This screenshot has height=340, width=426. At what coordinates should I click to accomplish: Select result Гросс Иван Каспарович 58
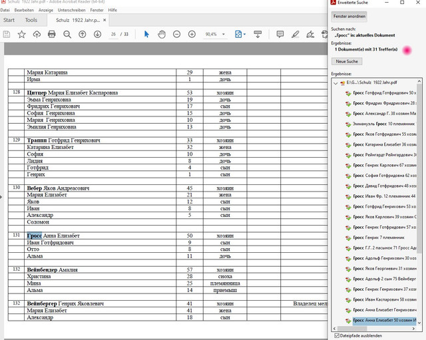(x=384, y=299)
